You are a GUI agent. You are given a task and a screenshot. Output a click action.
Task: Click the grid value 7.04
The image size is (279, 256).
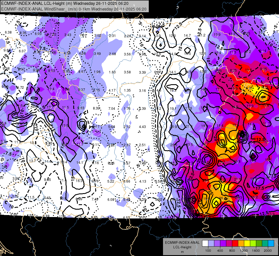coord(112,109)
